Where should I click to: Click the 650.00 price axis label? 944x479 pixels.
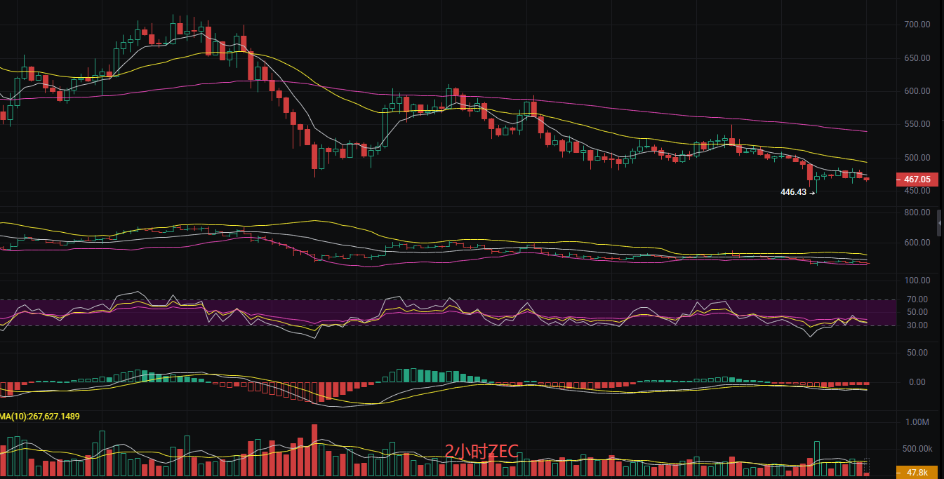(x=917, y=58)
